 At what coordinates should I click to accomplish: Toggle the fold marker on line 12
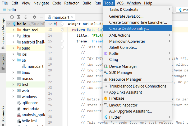point(62,24)
